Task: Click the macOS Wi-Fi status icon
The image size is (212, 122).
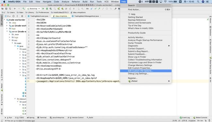Action: (165, 2)
